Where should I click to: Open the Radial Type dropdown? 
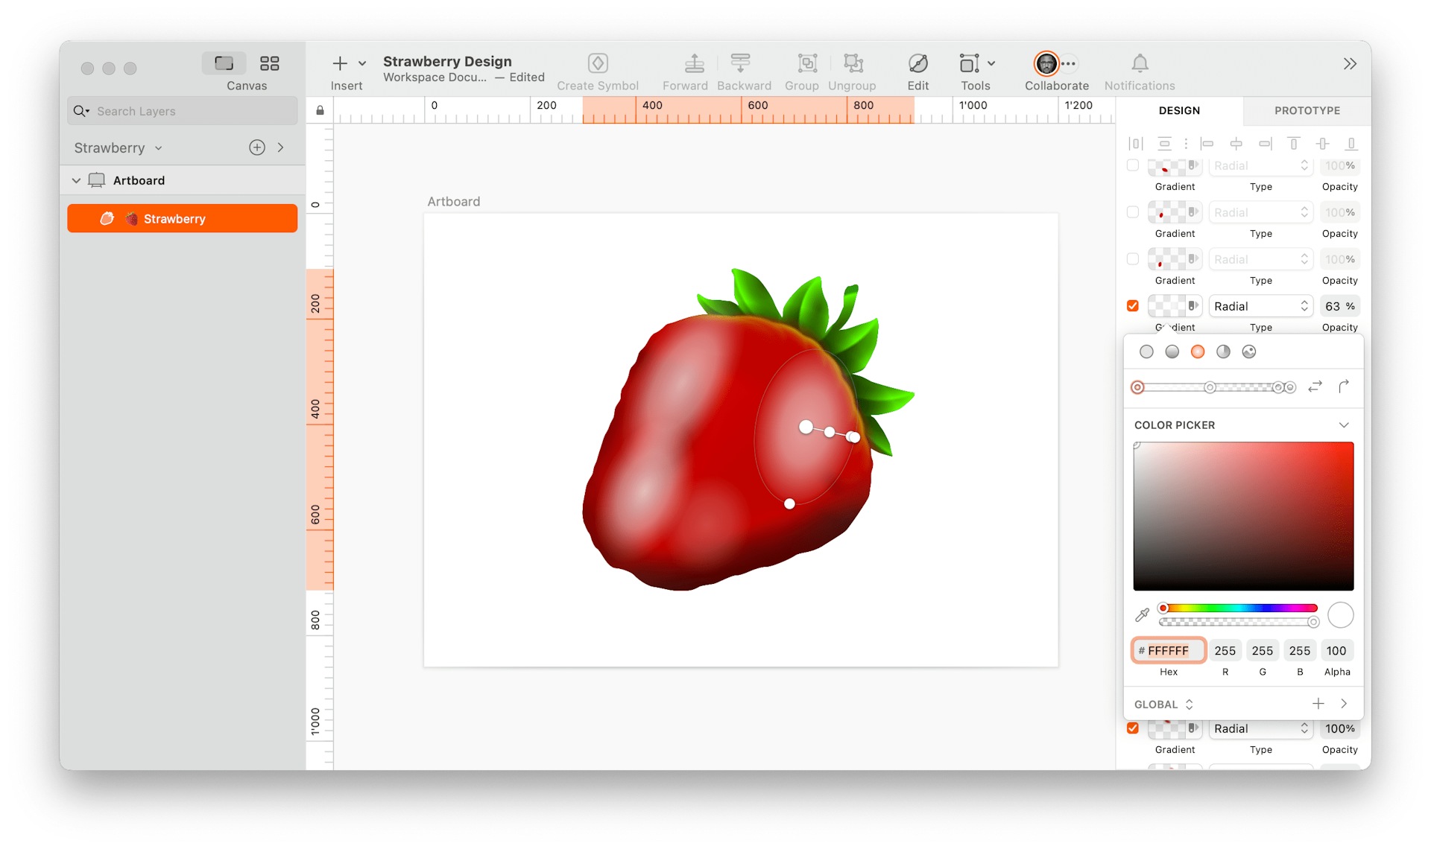click(1260, 305)
